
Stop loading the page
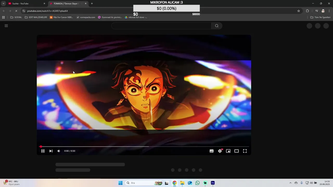tap(16, 11)
